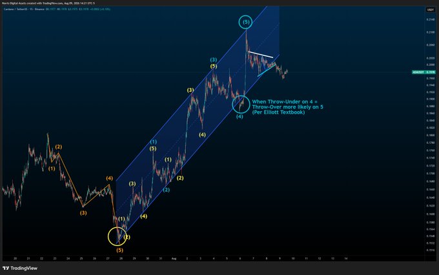This screenshot has height=275, width=439.
Task: Click the 0.2060 price axis label
Action: [431, 45]
